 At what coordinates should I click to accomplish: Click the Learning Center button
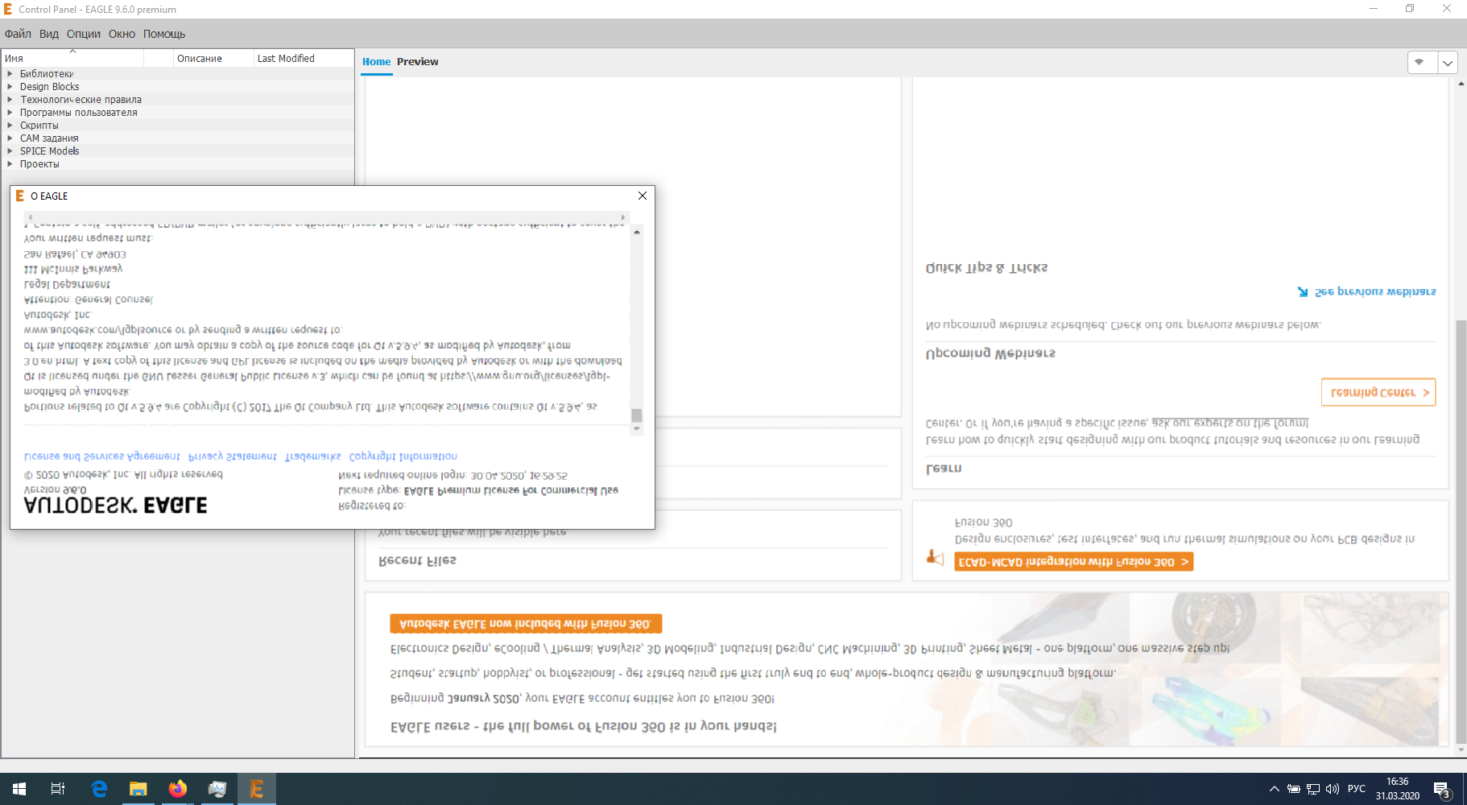pyautogui.click(x=1378, y=392)
